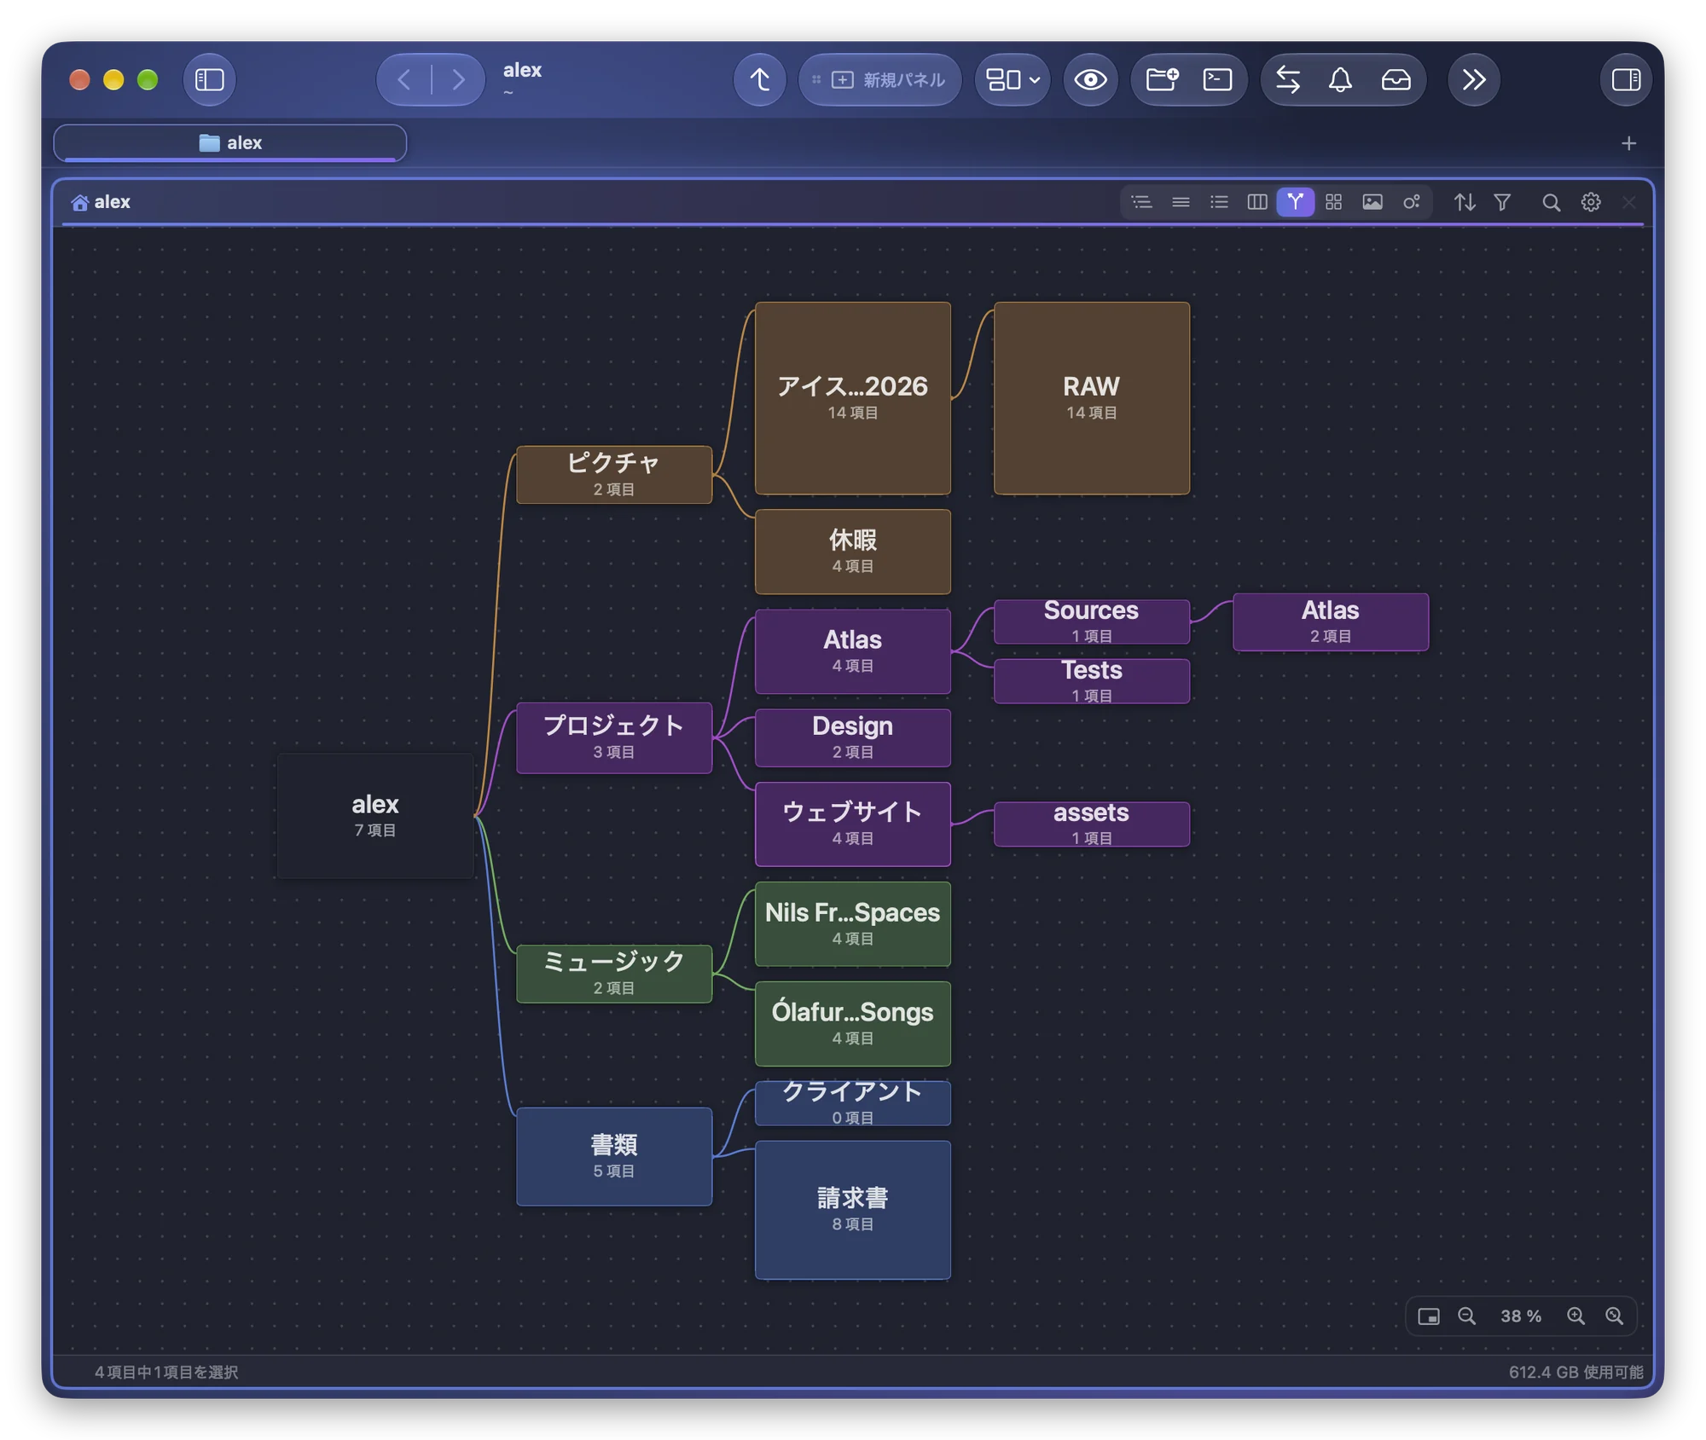Add a new tab with plus
The height and width of the screenshot is (1440, 1706).
(x=1628, y=143)
